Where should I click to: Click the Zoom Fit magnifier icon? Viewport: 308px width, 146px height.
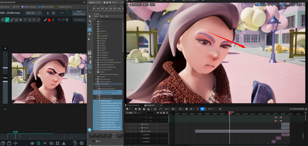[75, 143]
